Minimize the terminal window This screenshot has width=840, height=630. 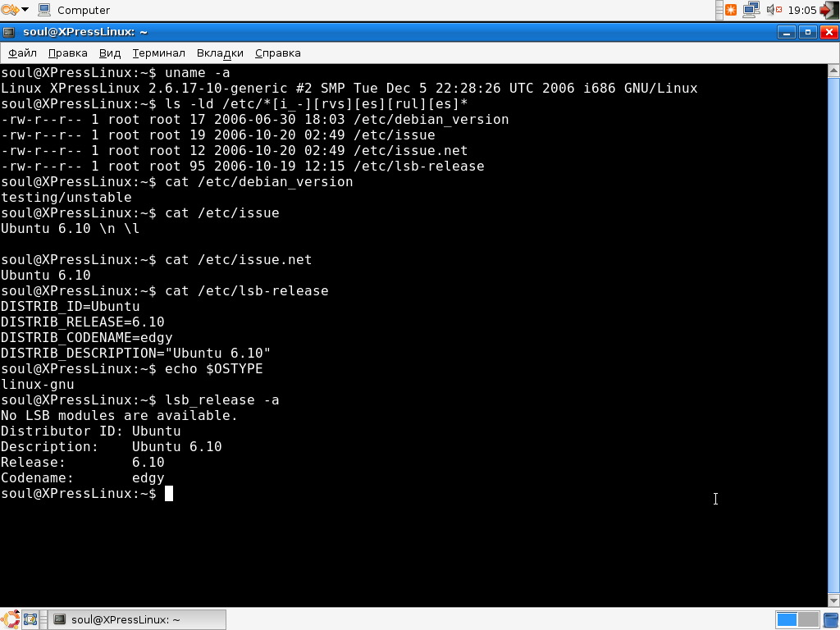point(786,32)
